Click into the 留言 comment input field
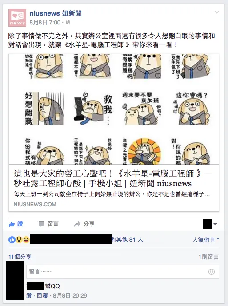Viewport: 228px width, 306px height. tap(123, 272)
